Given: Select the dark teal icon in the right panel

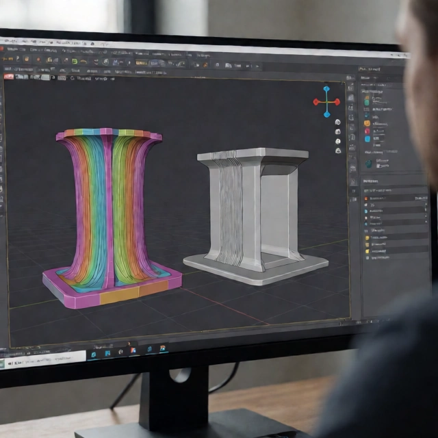Looking at the screenshot, I should coord(369,164).
